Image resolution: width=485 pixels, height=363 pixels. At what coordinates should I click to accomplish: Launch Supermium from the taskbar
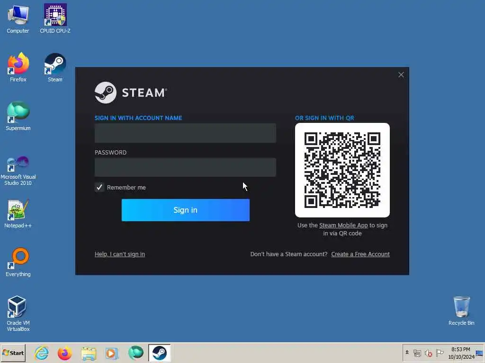[x=136, y=353]
